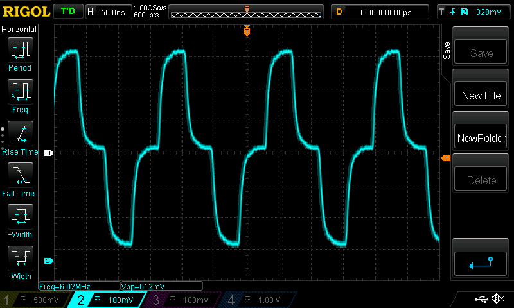Toggle channel 2 at 100mV
The height and width of the screenshot is (308, 514).
tap(109, 300)
